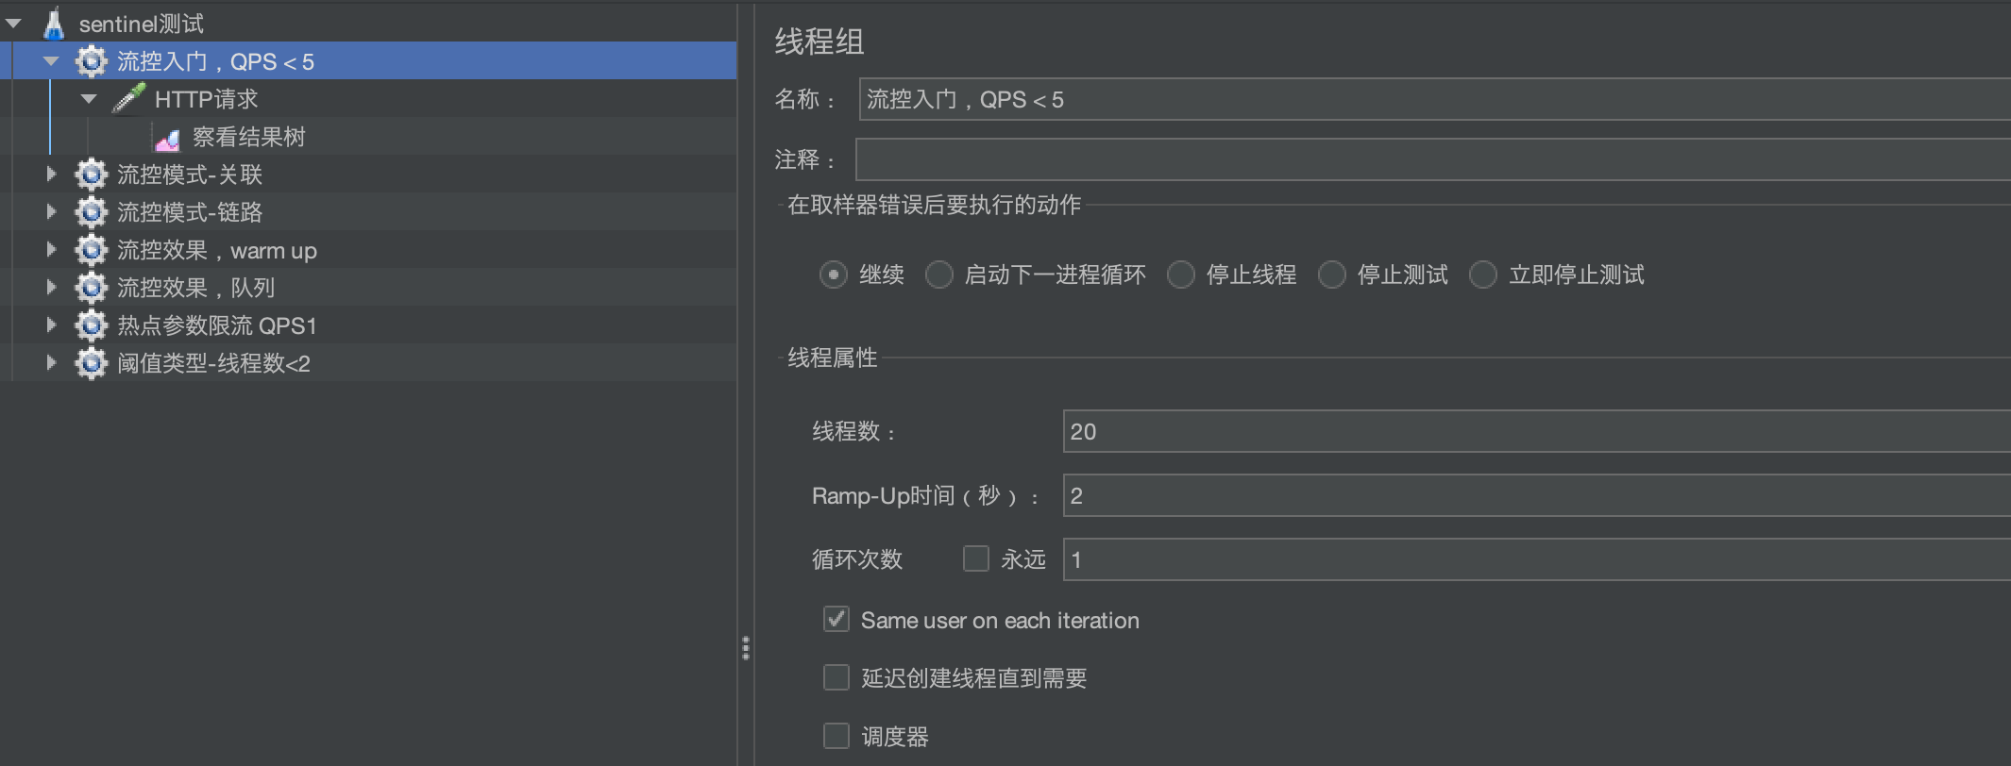Select 流控入门，QPS＜5 tree item

tap(215, 61)
